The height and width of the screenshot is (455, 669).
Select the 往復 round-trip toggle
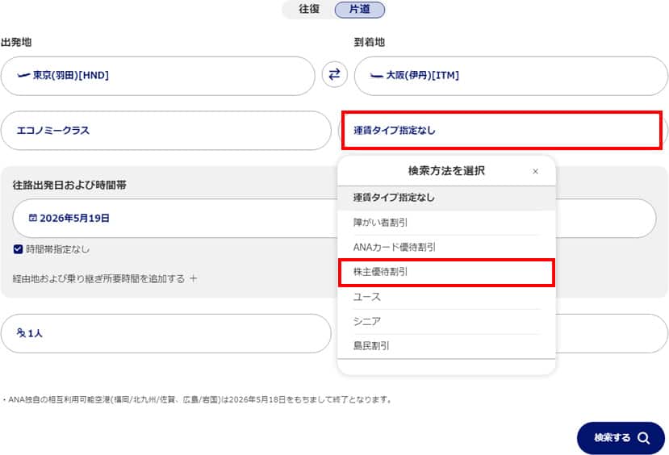pos(309,10)
